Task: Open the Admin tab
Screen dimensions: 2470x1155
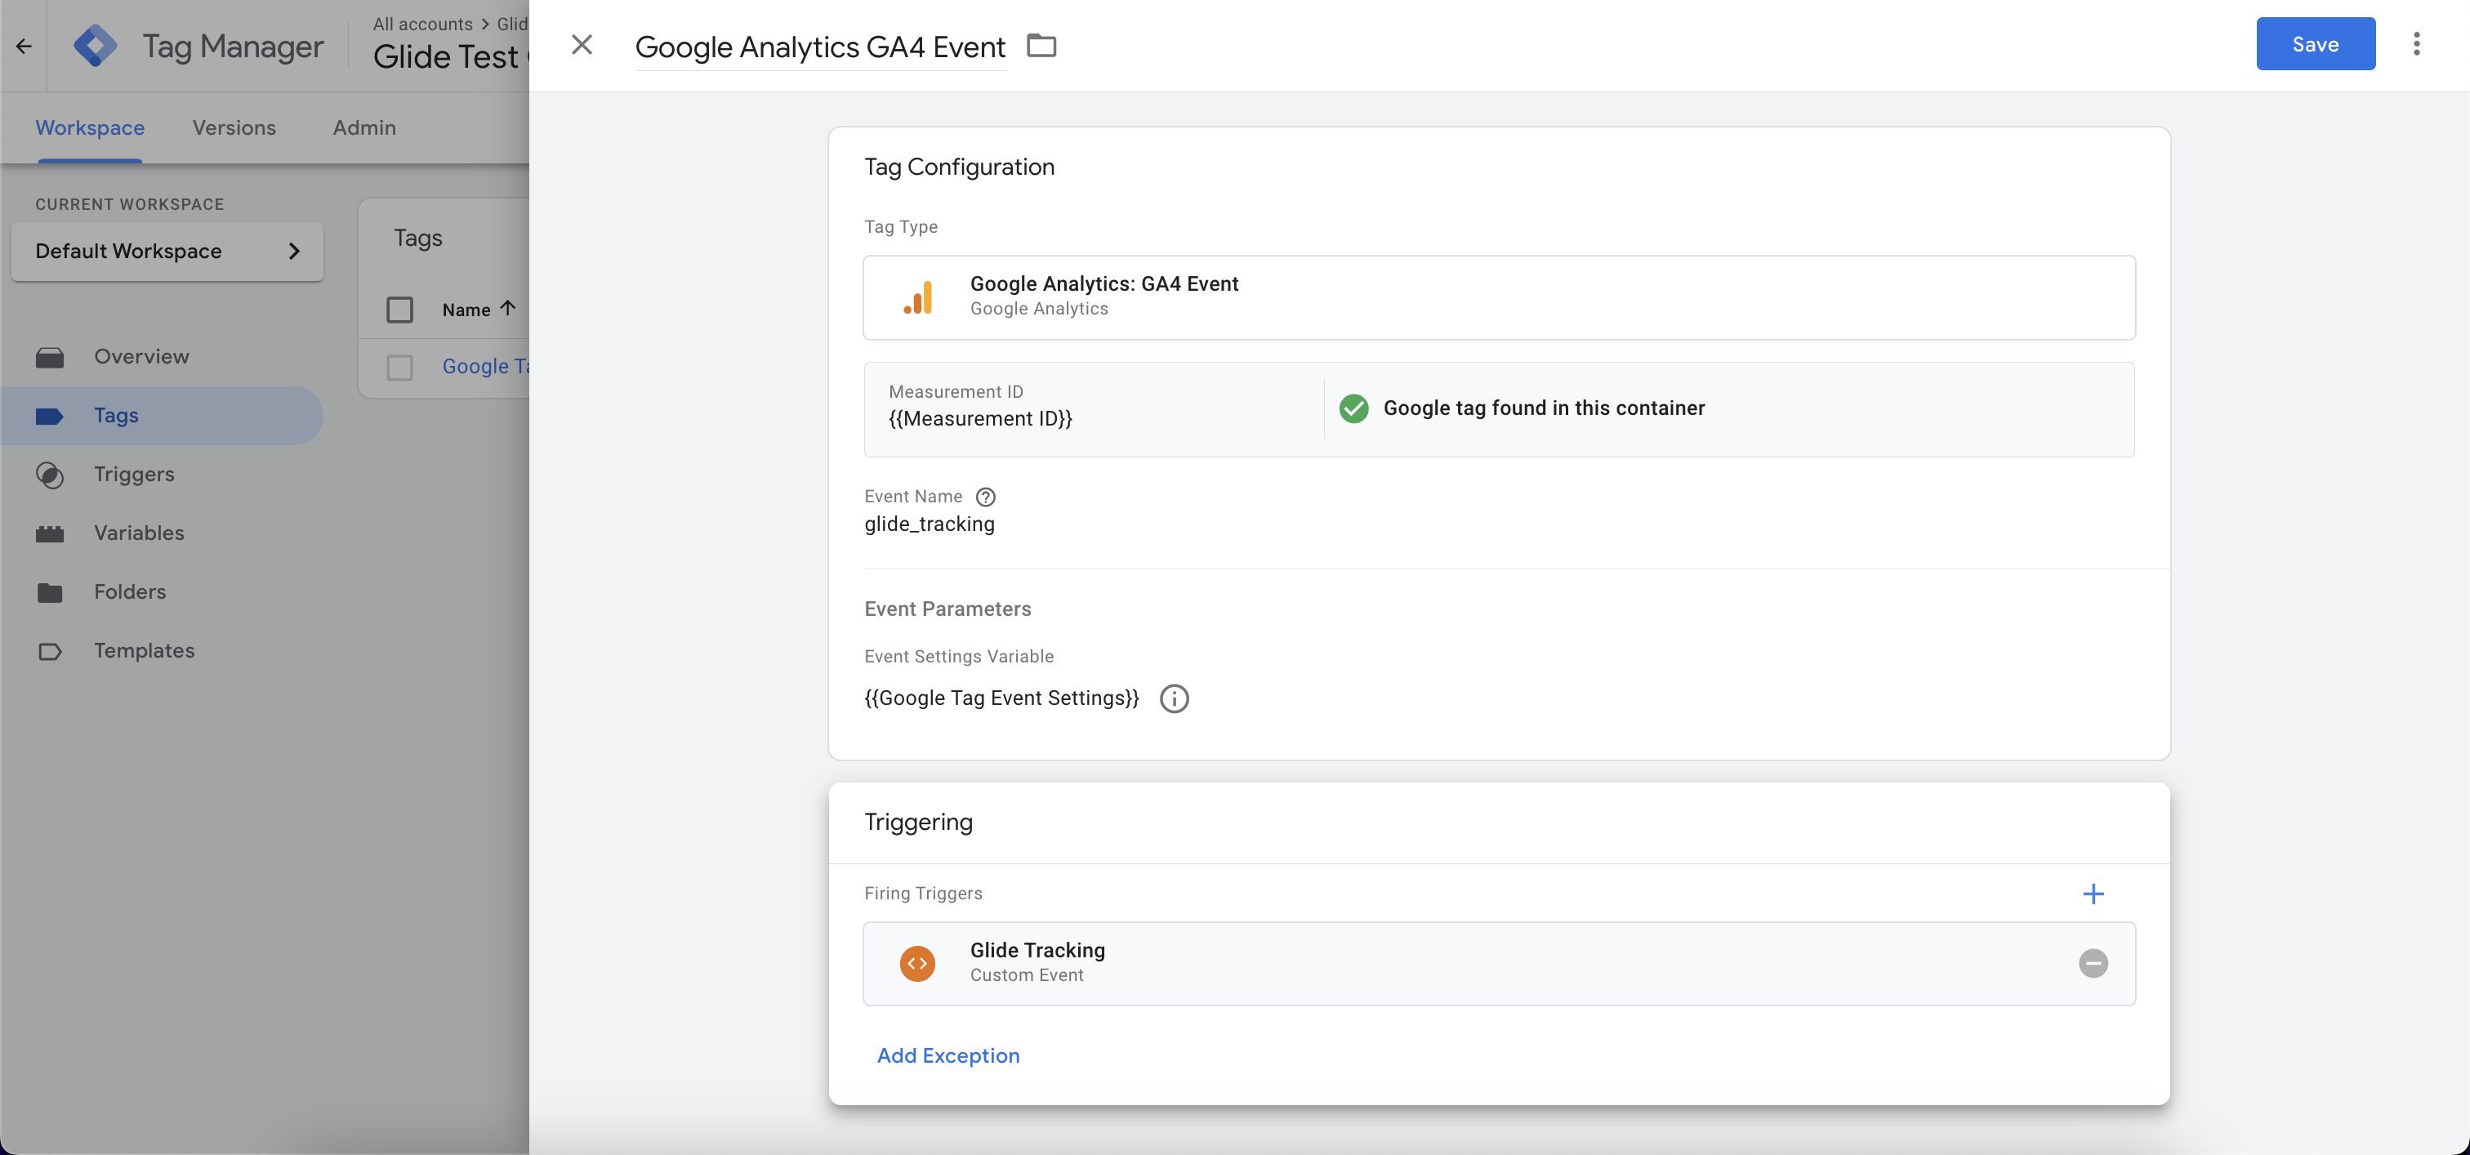Action: point(363,127)
